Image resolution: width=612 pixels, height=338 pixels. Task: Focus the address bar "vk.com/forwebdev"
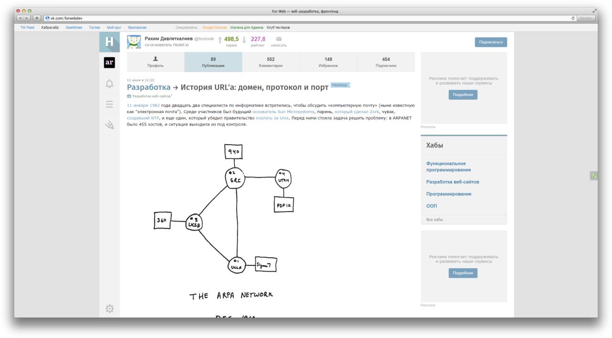[309, 18]
